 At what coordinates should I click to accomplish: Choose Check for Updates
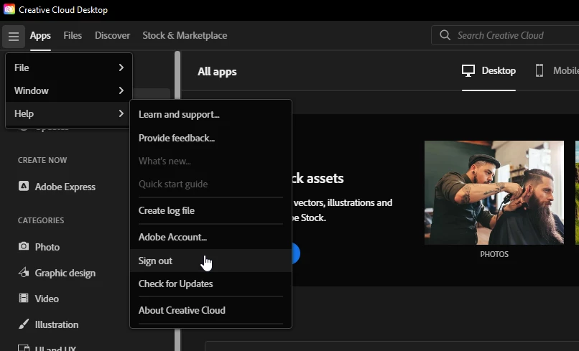[x=210, y=284]
